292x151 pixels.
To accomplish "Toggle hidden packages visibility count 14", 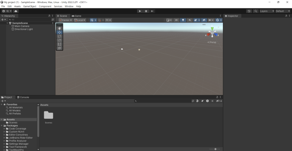I will click(219, 101).
